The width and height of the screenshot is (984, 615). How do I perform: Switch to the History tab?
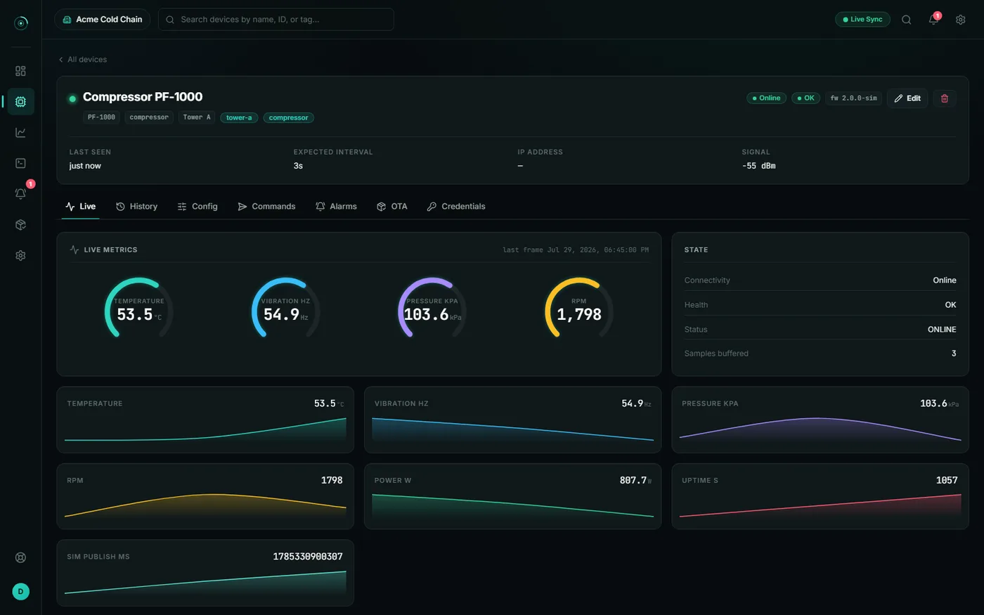(136, 207)
